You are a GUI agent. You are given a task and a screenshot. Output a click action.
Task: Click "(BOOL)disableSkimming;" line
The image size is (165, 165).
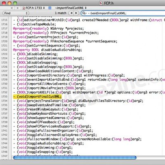pos(35,54)
